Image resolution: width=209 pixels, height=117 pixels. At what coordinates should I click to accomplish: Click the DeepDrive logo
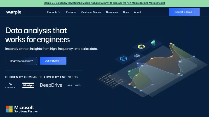(x=51, y=85)
